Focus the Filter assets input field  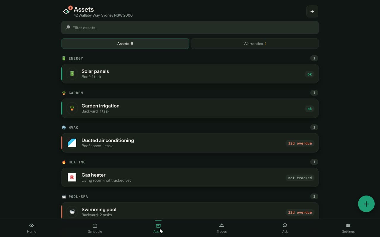(x=190, y=28)
